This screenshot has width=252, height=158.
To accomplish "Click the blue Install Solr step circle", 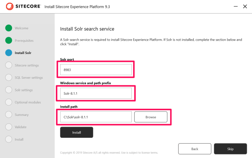I will pyautogui.click(x=9, y=53).
